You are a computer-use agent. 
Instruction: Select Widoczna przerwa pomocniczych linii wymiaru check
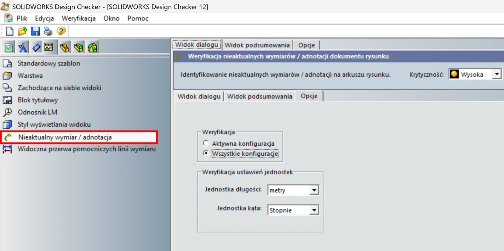pyautogui.click(x=87, y=149)
